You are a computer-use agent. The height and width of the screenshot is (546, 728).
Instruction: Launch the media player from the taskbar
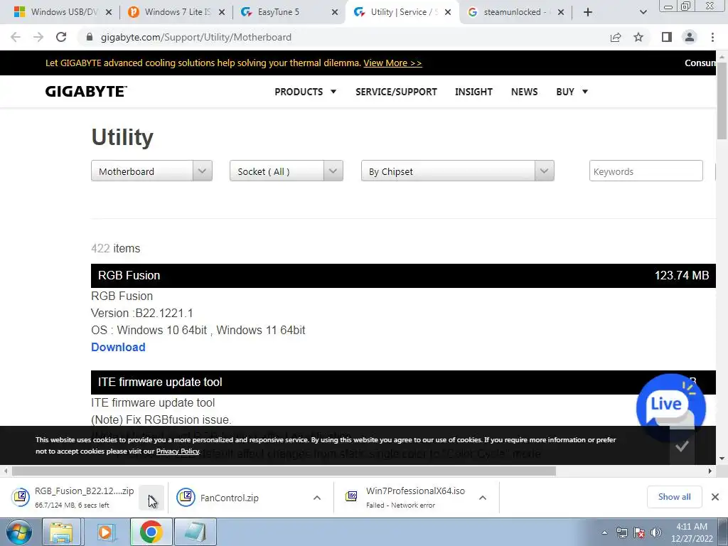[107, 532]
